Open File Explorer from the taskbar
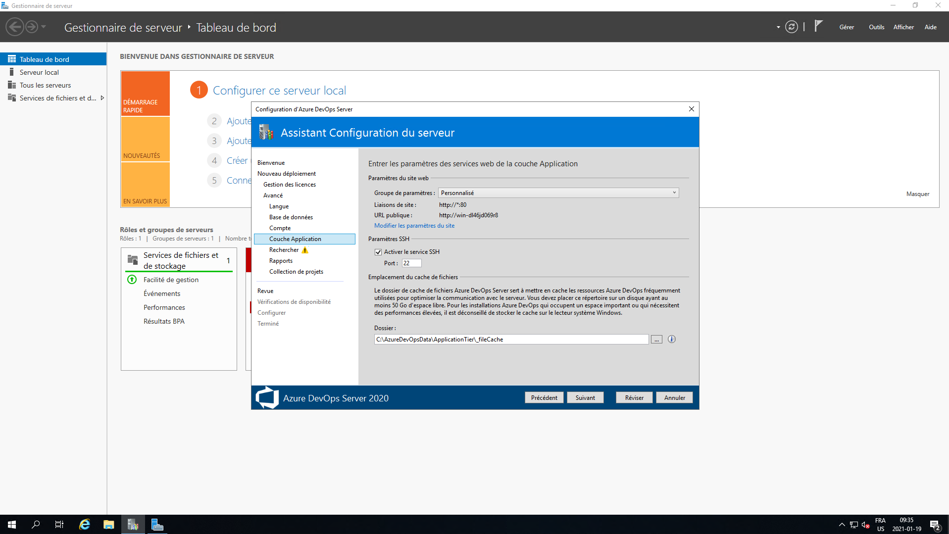This screenshot has height=534, width=949. click(109, 525)
